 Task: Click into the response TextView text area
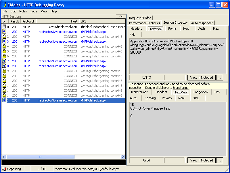pos(178,129)
